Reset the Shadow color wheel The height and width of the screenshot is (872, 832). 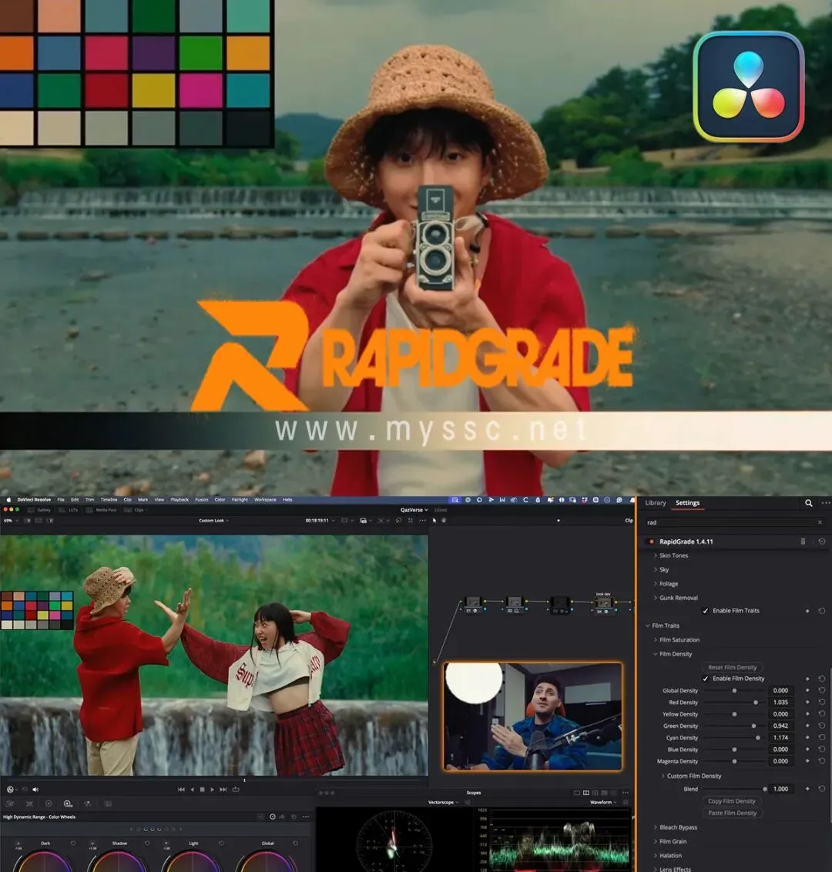[x=147, y=843]
